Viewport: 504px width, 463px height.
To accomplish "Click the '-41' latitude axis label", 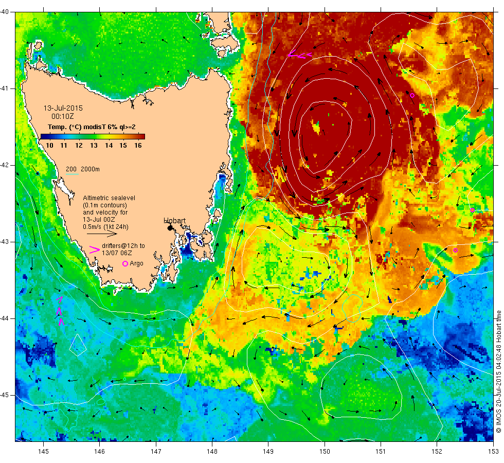I will click(4, 88).
